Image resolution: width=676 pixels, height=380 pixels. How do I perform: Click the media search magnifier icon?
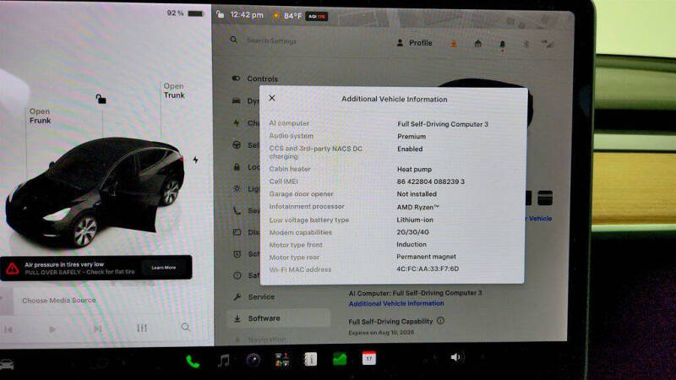(x=185, y=327)
